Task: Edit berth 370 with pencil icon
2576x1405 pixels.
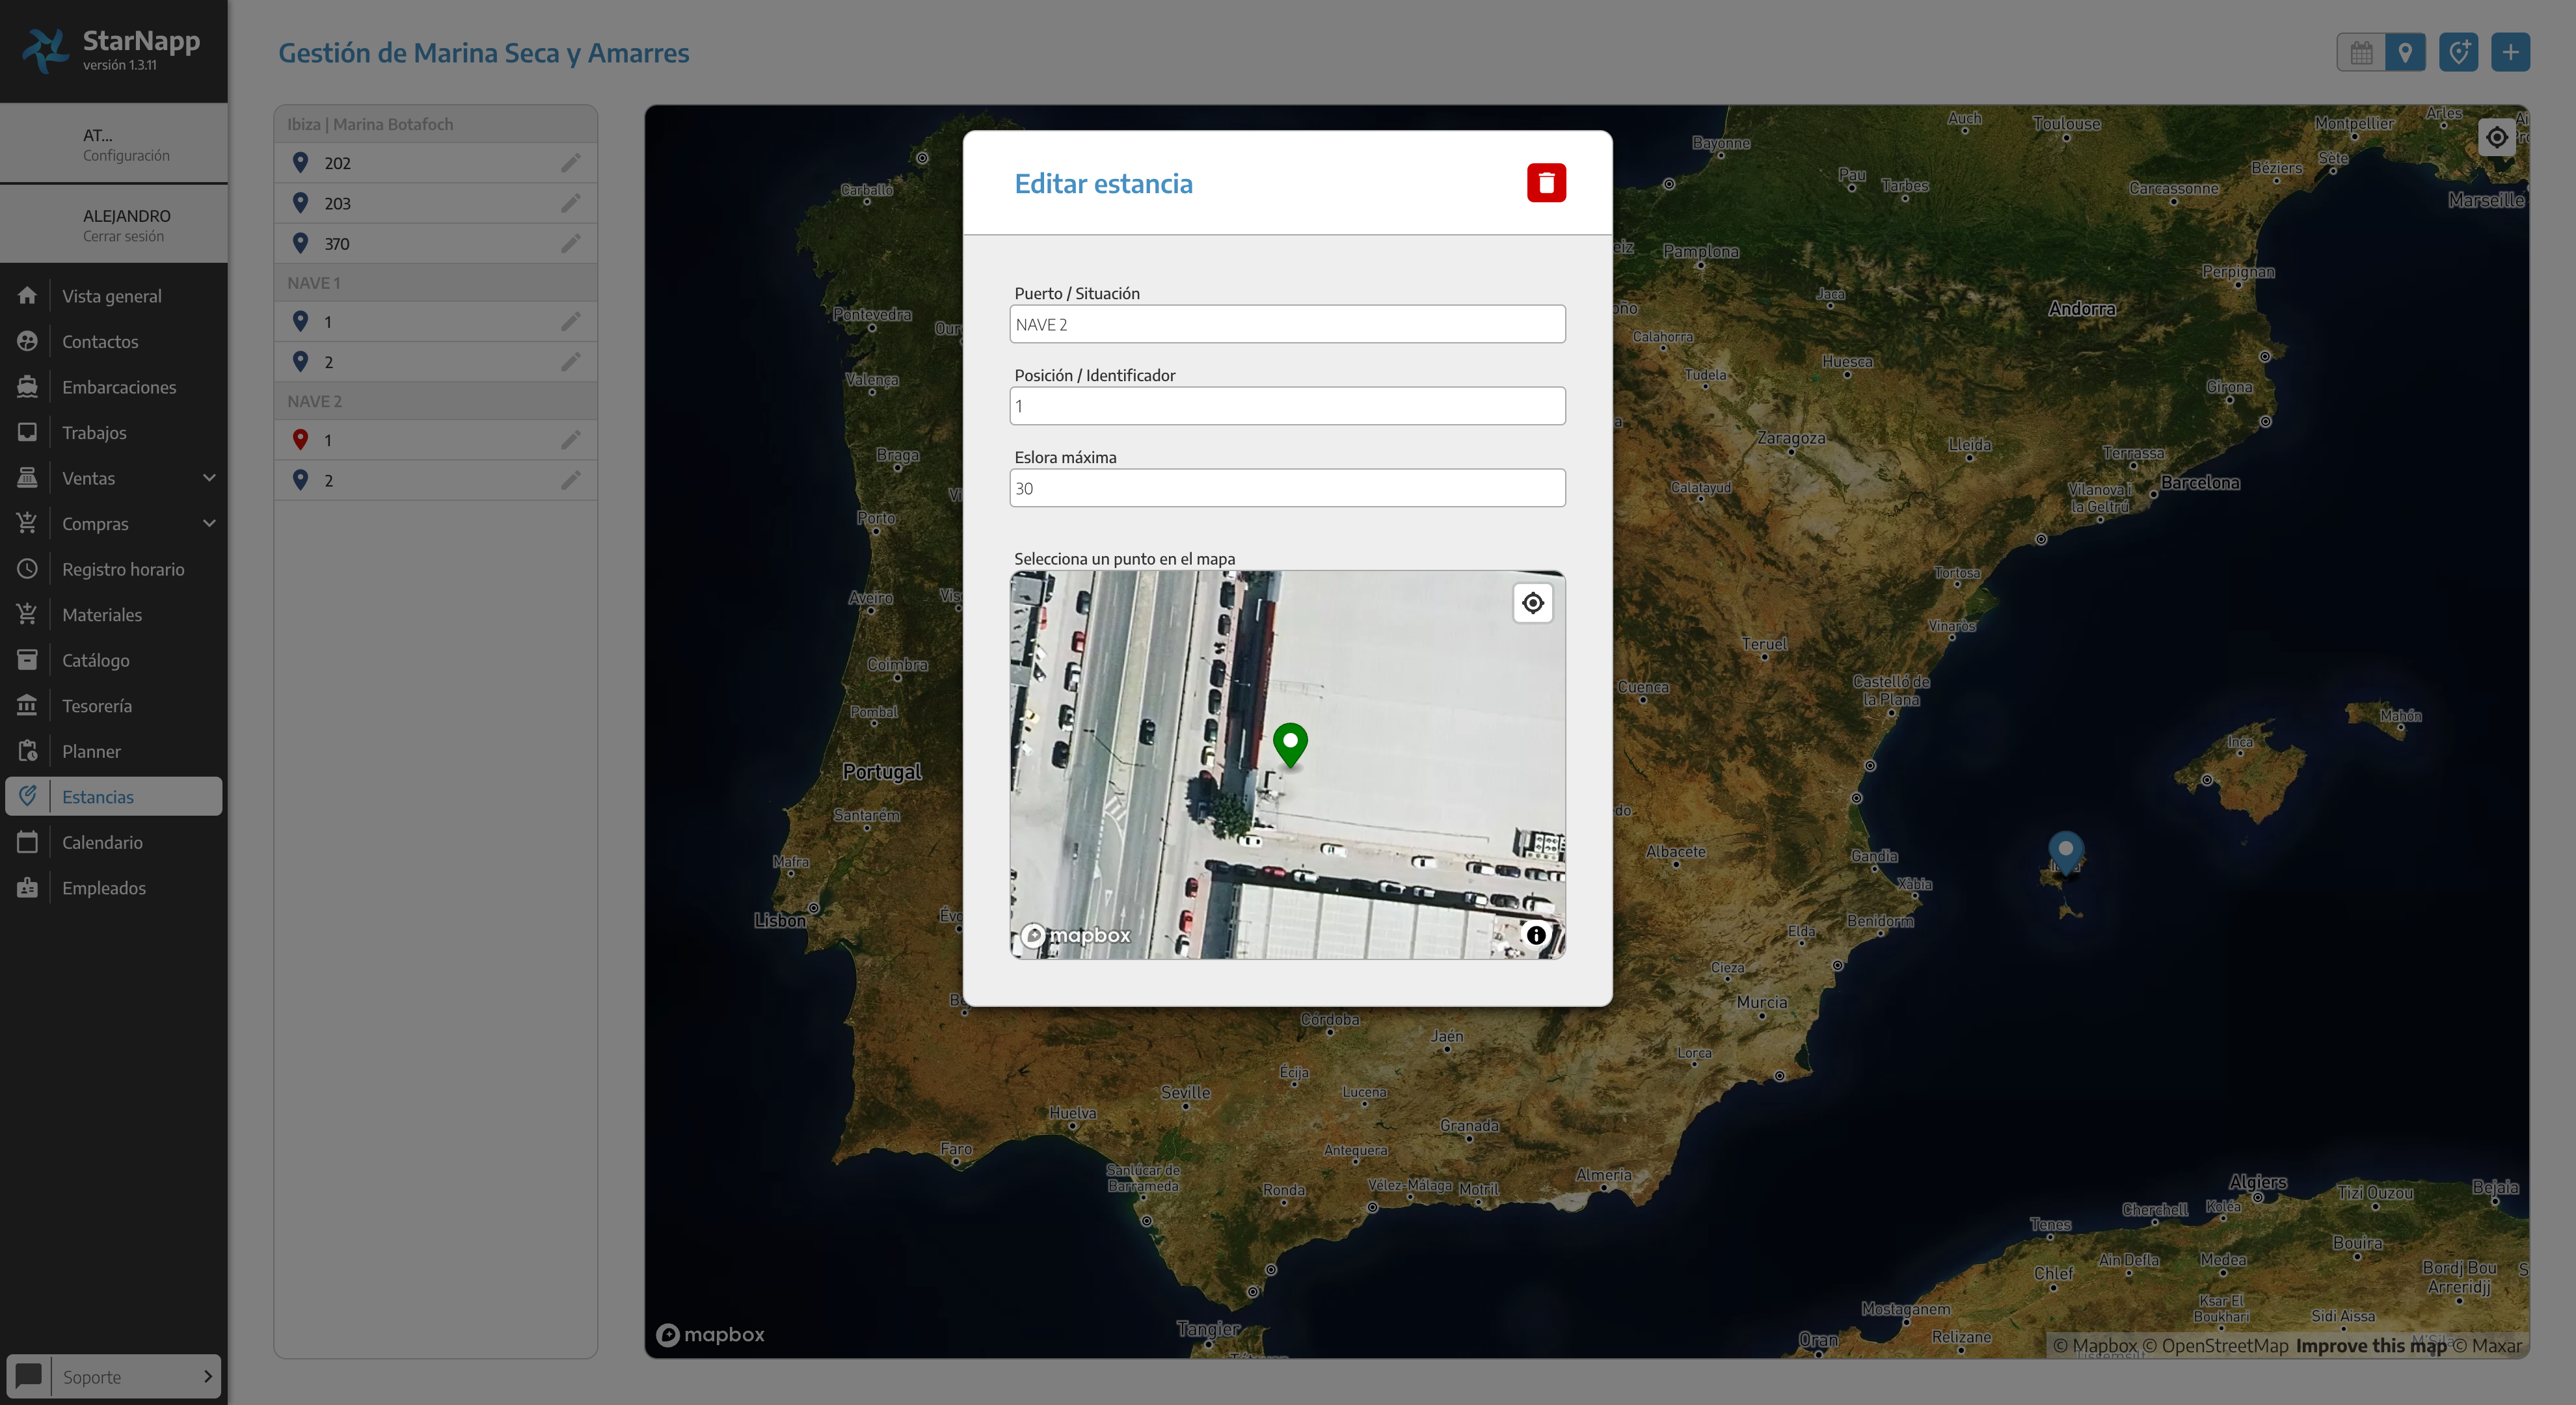Action: coord(570,244)
